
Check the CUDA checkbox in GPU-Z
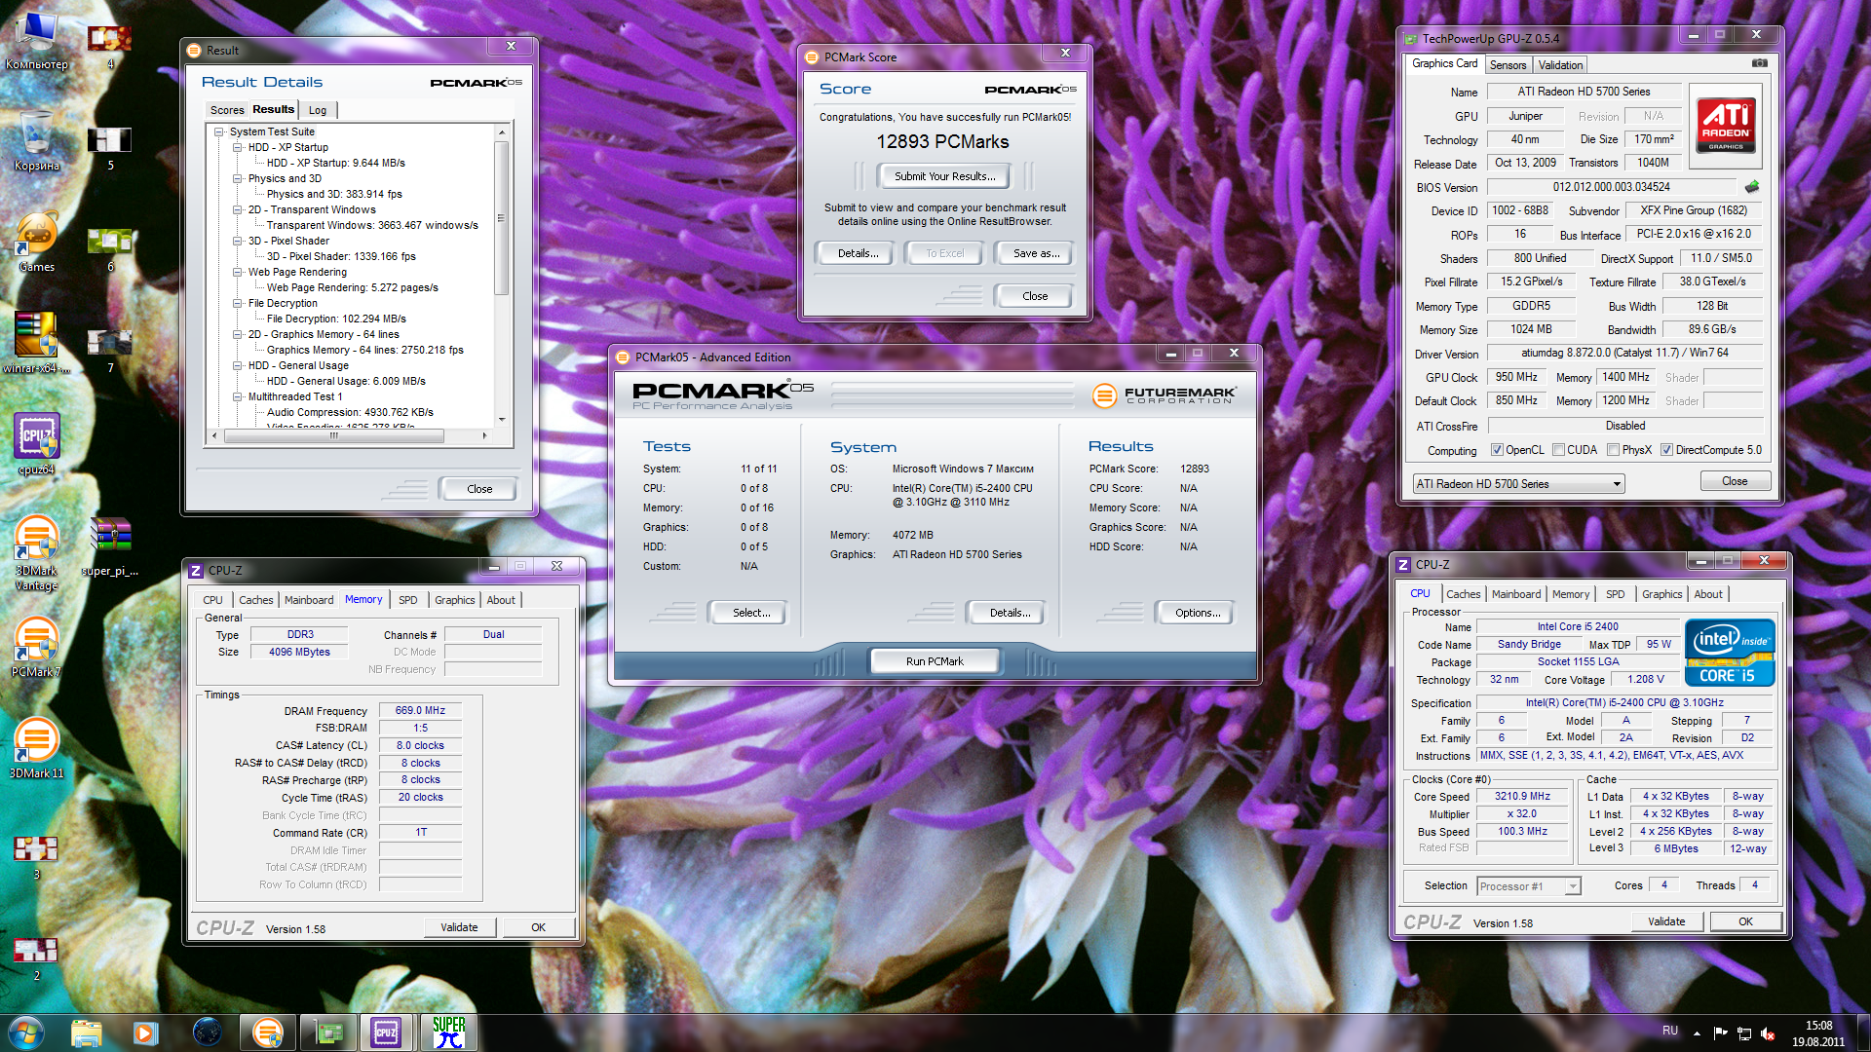click(1559, 450)
